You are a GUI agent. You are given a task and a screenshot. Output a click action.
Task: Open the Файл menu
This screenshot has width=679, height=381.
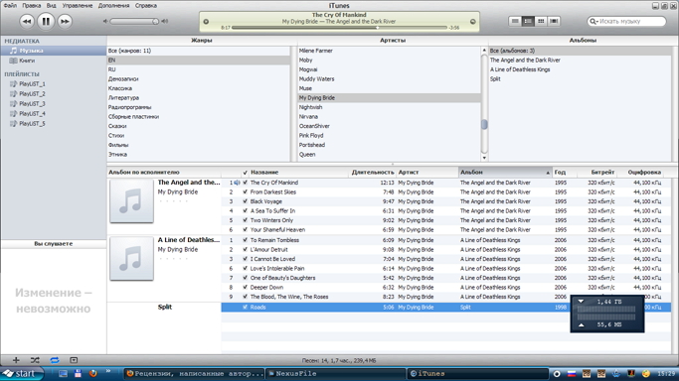click(x=10, y=6)
